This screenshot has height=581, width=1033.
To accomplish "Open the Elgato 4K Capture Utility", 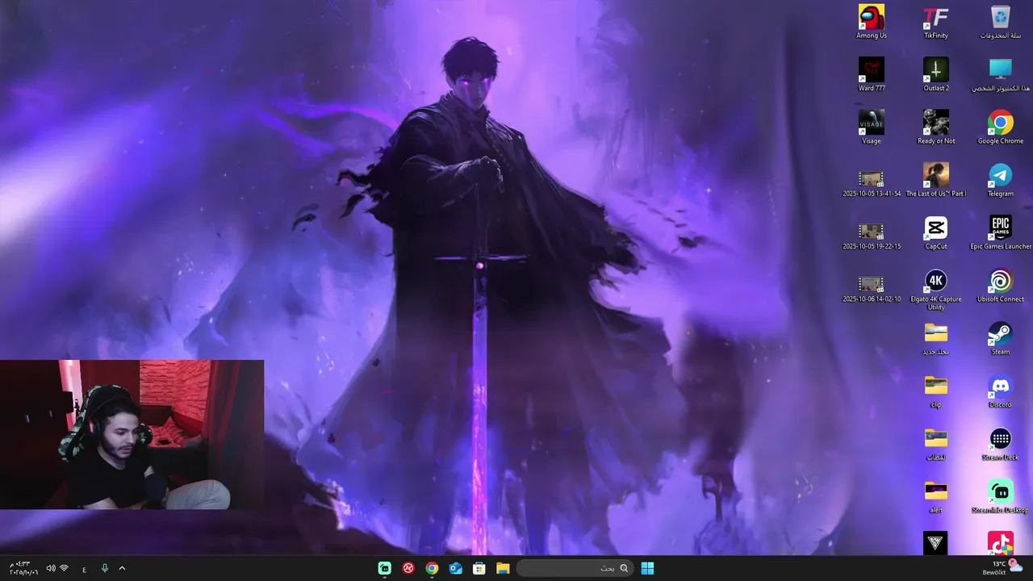I will pyautogui.click(x=936, y=289).
